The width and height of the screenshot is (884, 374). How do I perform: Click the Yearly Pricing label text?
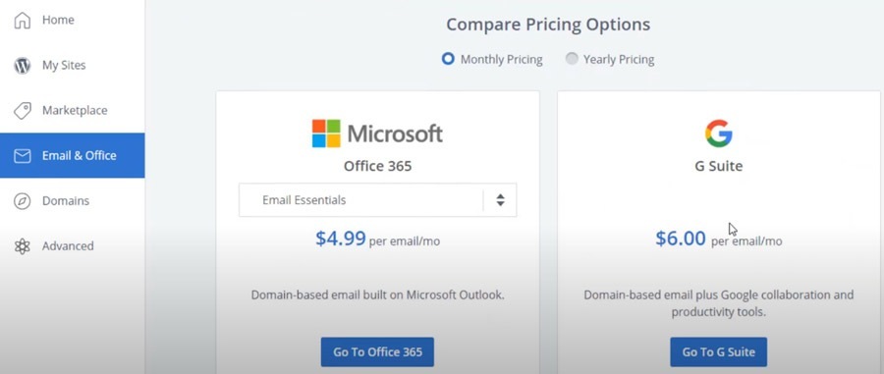[619, 59]
